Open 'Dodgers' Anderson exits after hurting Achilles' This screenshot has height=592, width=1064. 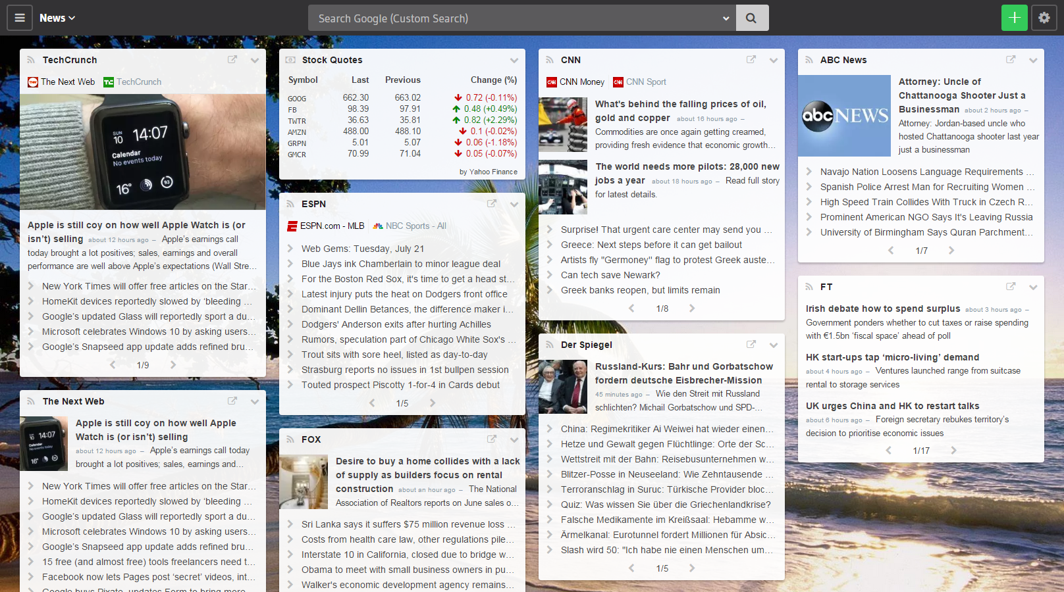tap(396, 324)
